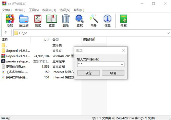Launch the 向导 (Wizard) wand icon
Viewport: 171px width, 120px height.
point(93,19)
